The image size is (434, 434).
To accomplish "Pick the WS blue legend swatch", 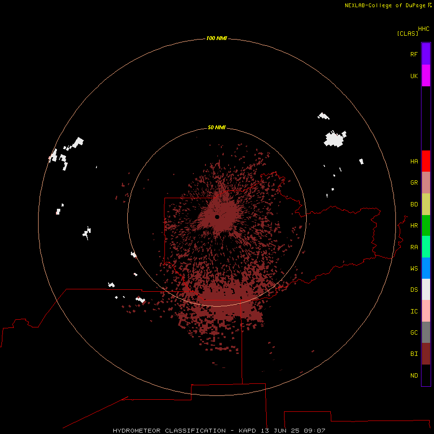I will (426, 268).
